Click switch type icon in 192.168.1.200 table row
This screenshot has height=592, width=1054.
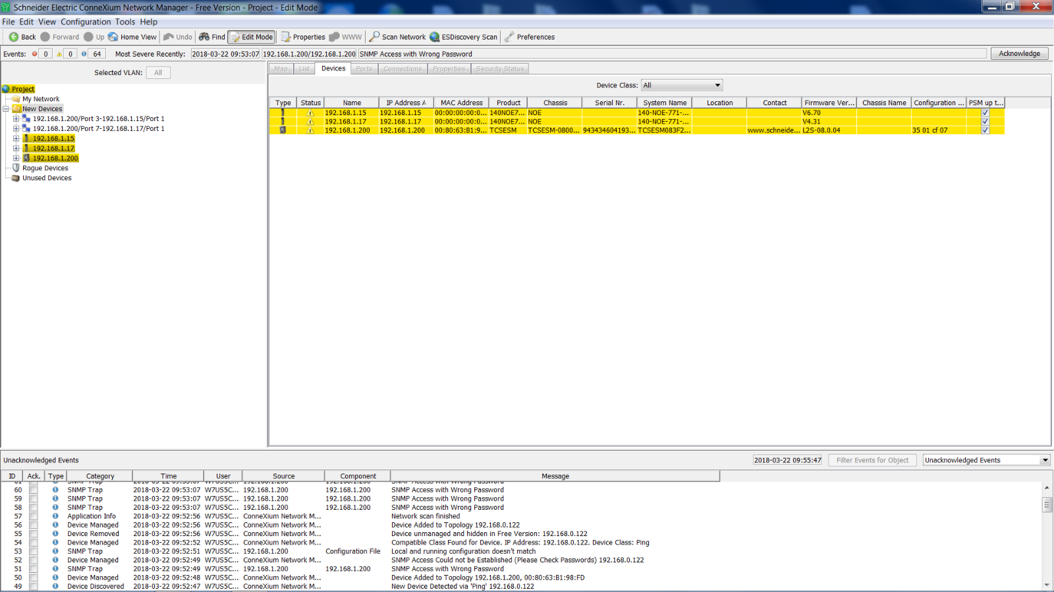coord(283,130)
